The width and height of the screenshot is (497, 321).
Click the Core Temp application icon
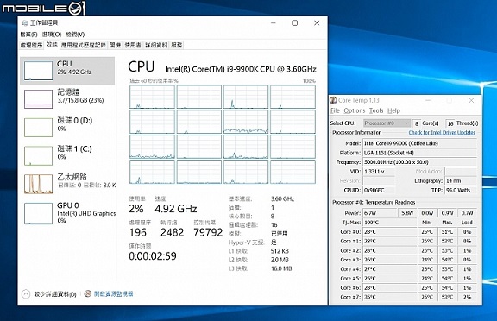333,100
